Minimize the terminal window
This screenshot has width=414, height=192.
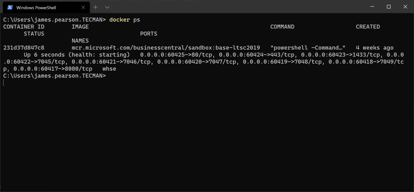click(370, 7)
